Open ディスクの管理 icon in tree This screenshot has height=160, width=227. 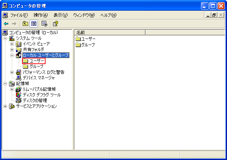pyautogui.click(x=19, y=101)
